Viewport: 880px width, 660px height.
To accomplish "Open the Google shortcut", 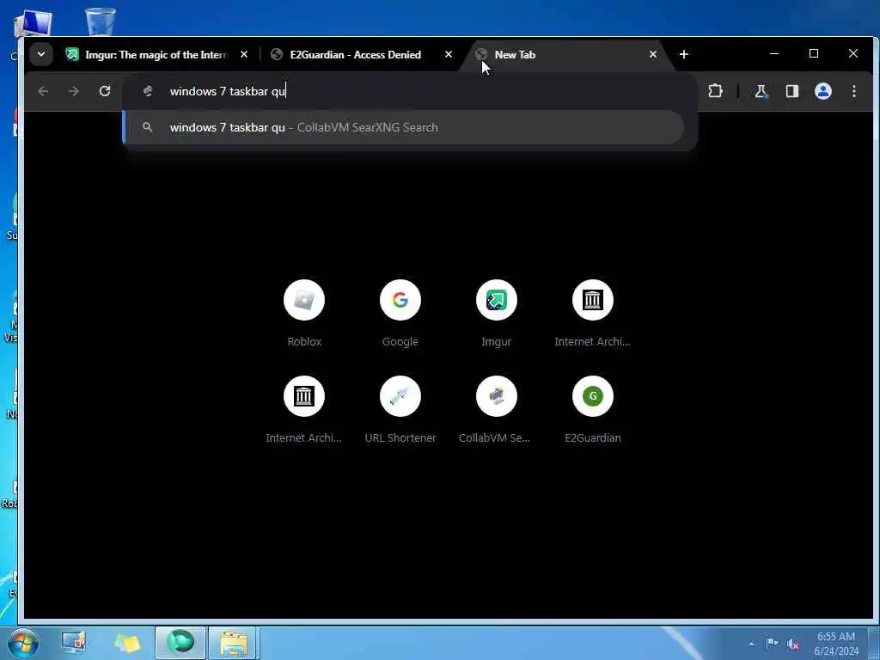I will click(400, 300).
